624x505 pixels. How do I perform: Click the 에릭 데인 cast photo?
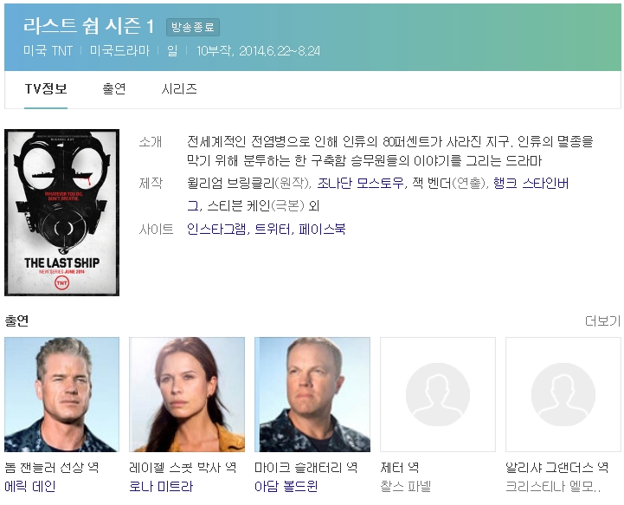(x=61, y=394)
